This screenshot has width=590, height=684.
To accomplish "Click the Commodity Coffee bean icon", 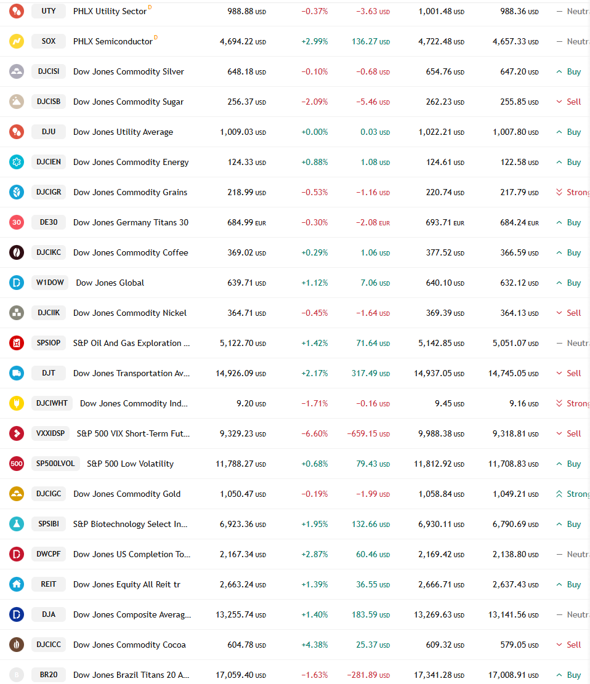I will click(17, 252).
